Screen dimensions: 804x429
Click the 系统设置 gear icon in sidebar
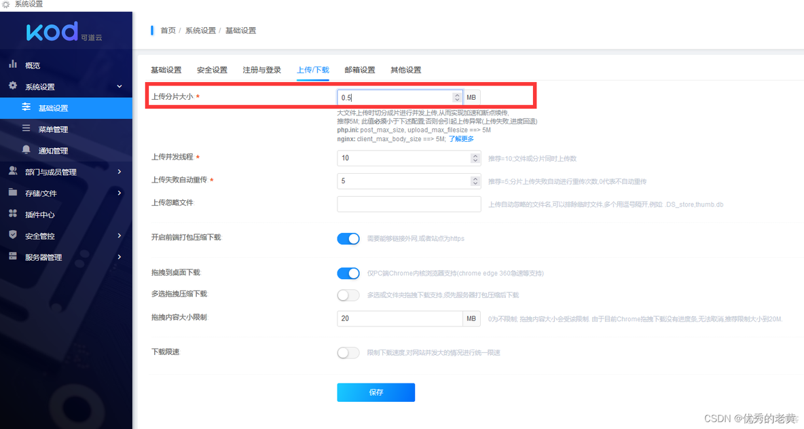13,86
